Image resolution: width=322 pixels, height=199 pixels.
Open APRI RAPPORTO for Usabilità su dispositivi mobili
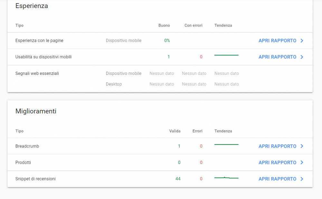[277, 57]
